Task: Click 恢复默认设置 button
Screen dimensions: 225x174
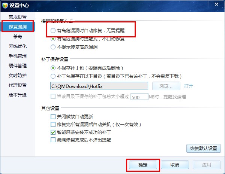Action: [204, 148]
